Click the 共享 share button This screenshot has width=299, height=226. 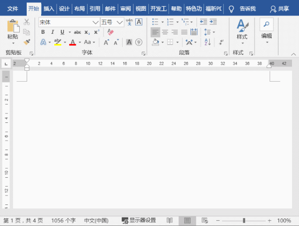tap(280, 8)
